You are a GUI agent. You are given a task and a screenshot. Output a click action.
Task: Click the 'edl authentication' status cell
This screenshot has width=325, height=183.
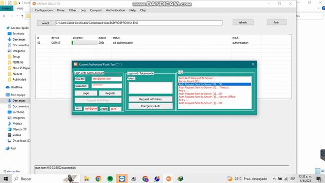pyautogui.click(x=123, y=43)
